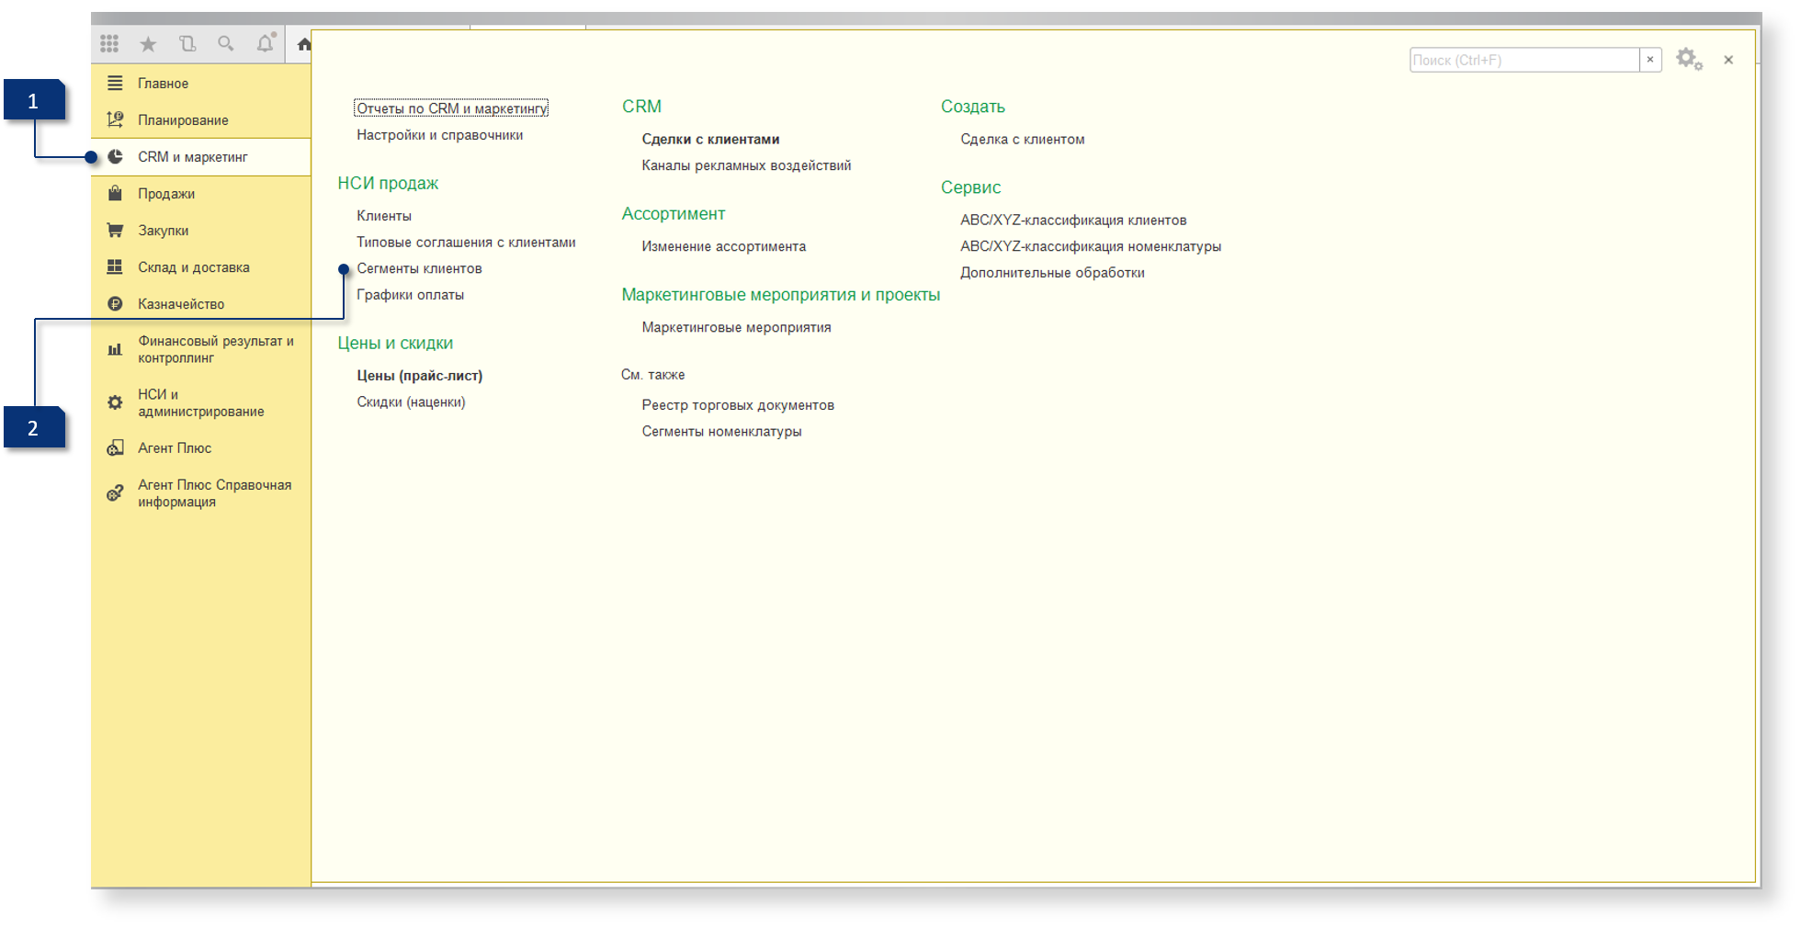Click the Агент Плюс Справочная информация icon

click(115, 493)
